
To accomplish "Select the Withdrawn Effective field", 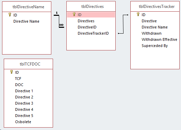I will 159,39.
